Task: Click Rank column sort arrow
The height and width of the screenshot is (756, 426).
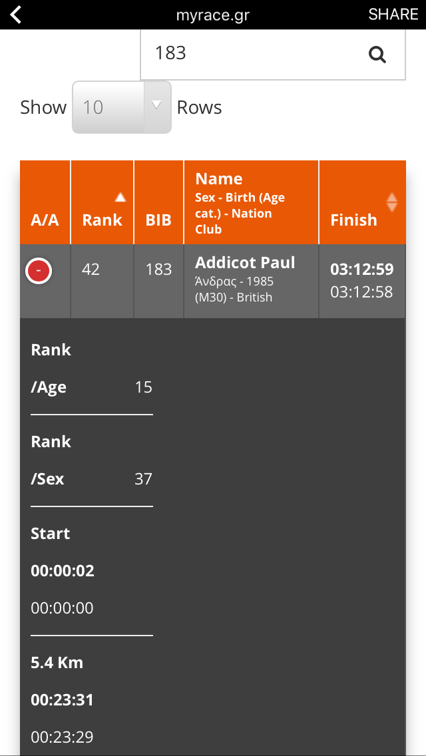Action: click(120, 197)
